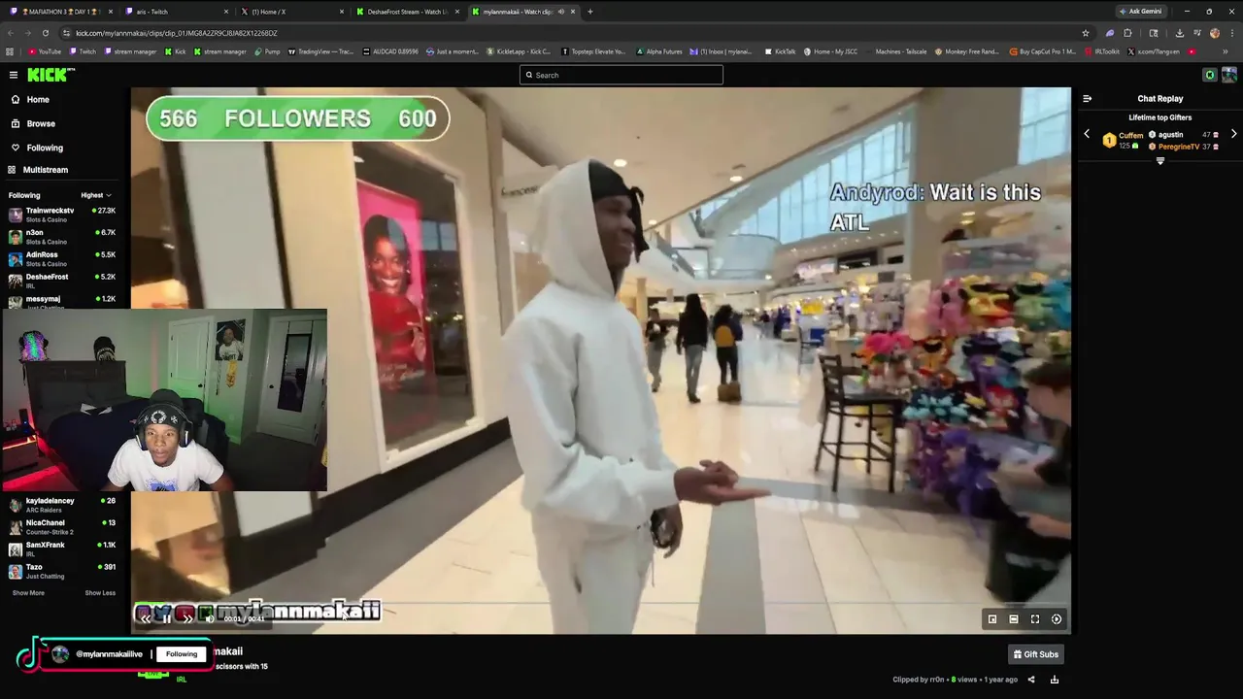Open the Pump bookmark

[268, 51]
